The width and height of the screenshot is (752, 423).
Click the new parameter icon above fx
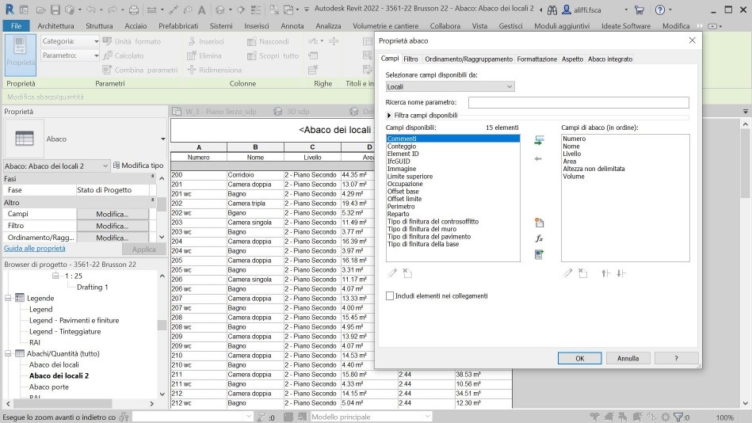coord(540,223)
